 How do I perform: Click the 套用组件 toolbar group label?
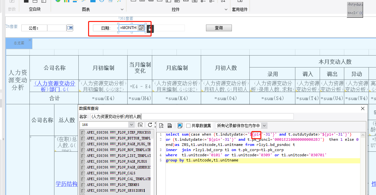click(240, 10)
